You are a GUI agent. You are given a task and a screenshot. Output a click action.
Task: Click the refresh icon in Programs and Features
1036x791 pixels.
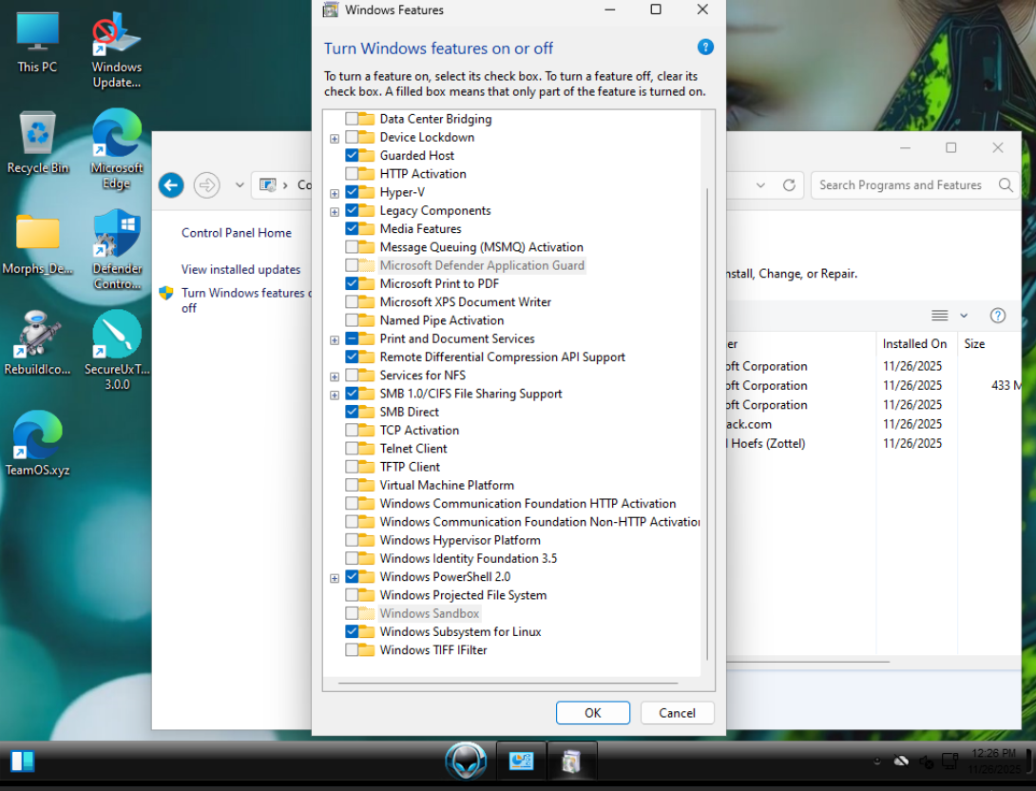[x=788, y=185]
